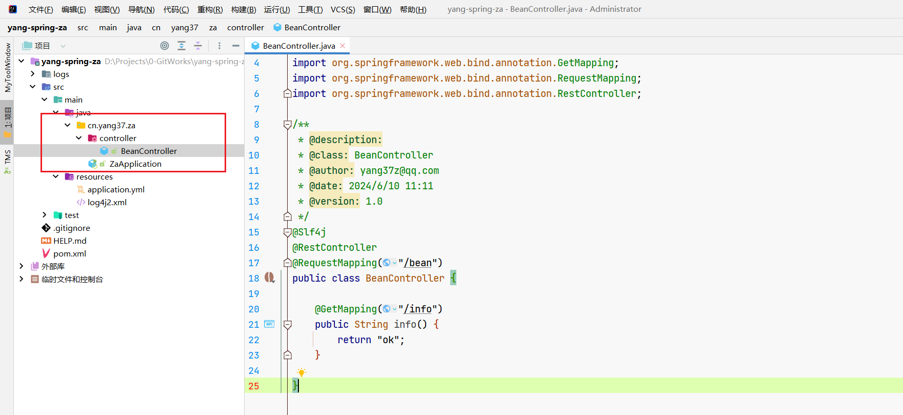
Task: Click the locate current file target icon
Action: point(165,46)
